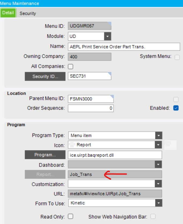Screen dimensions: 183x224
Task: Toggle the All Companies checkbox
Action: tap(71, 66)
